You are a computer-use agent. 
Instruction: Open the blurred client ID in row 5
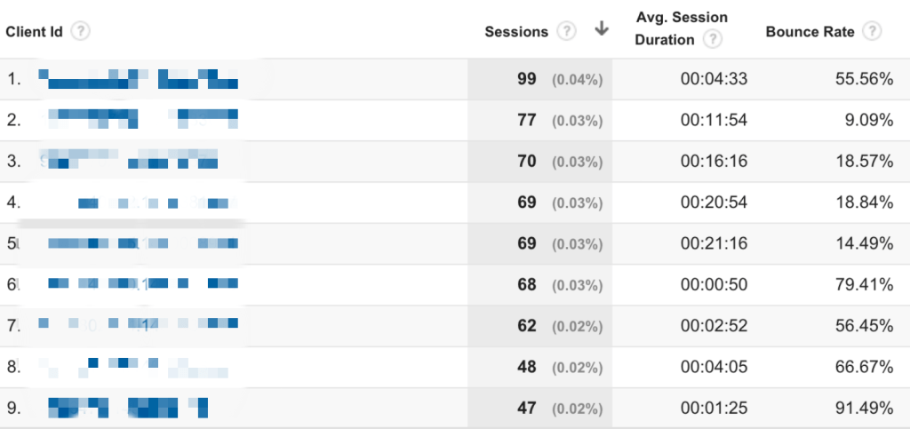(x=142, y=243)
